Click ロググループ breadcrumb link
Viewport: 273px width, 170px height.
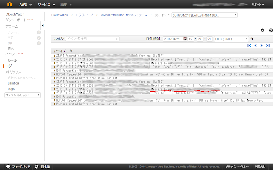[84, 15]
